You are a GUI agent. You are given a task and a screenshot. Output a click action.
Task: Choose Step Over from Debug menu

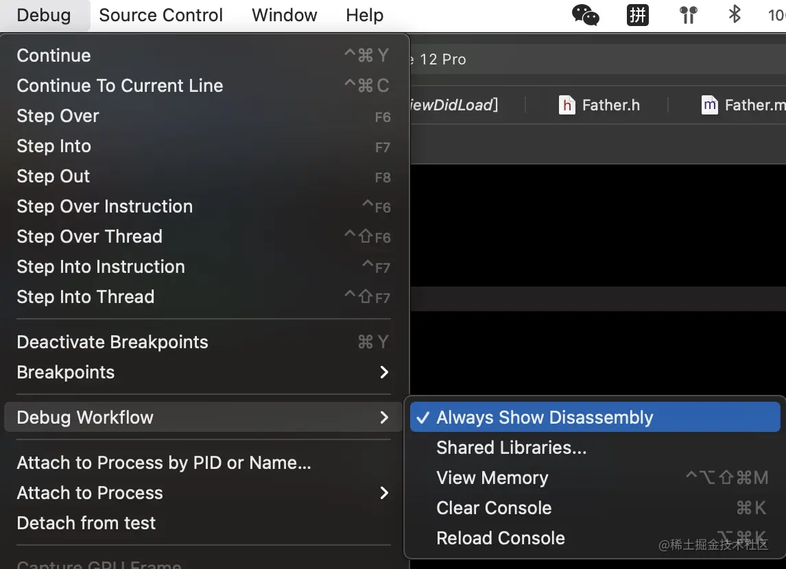[x=58, y=116]
